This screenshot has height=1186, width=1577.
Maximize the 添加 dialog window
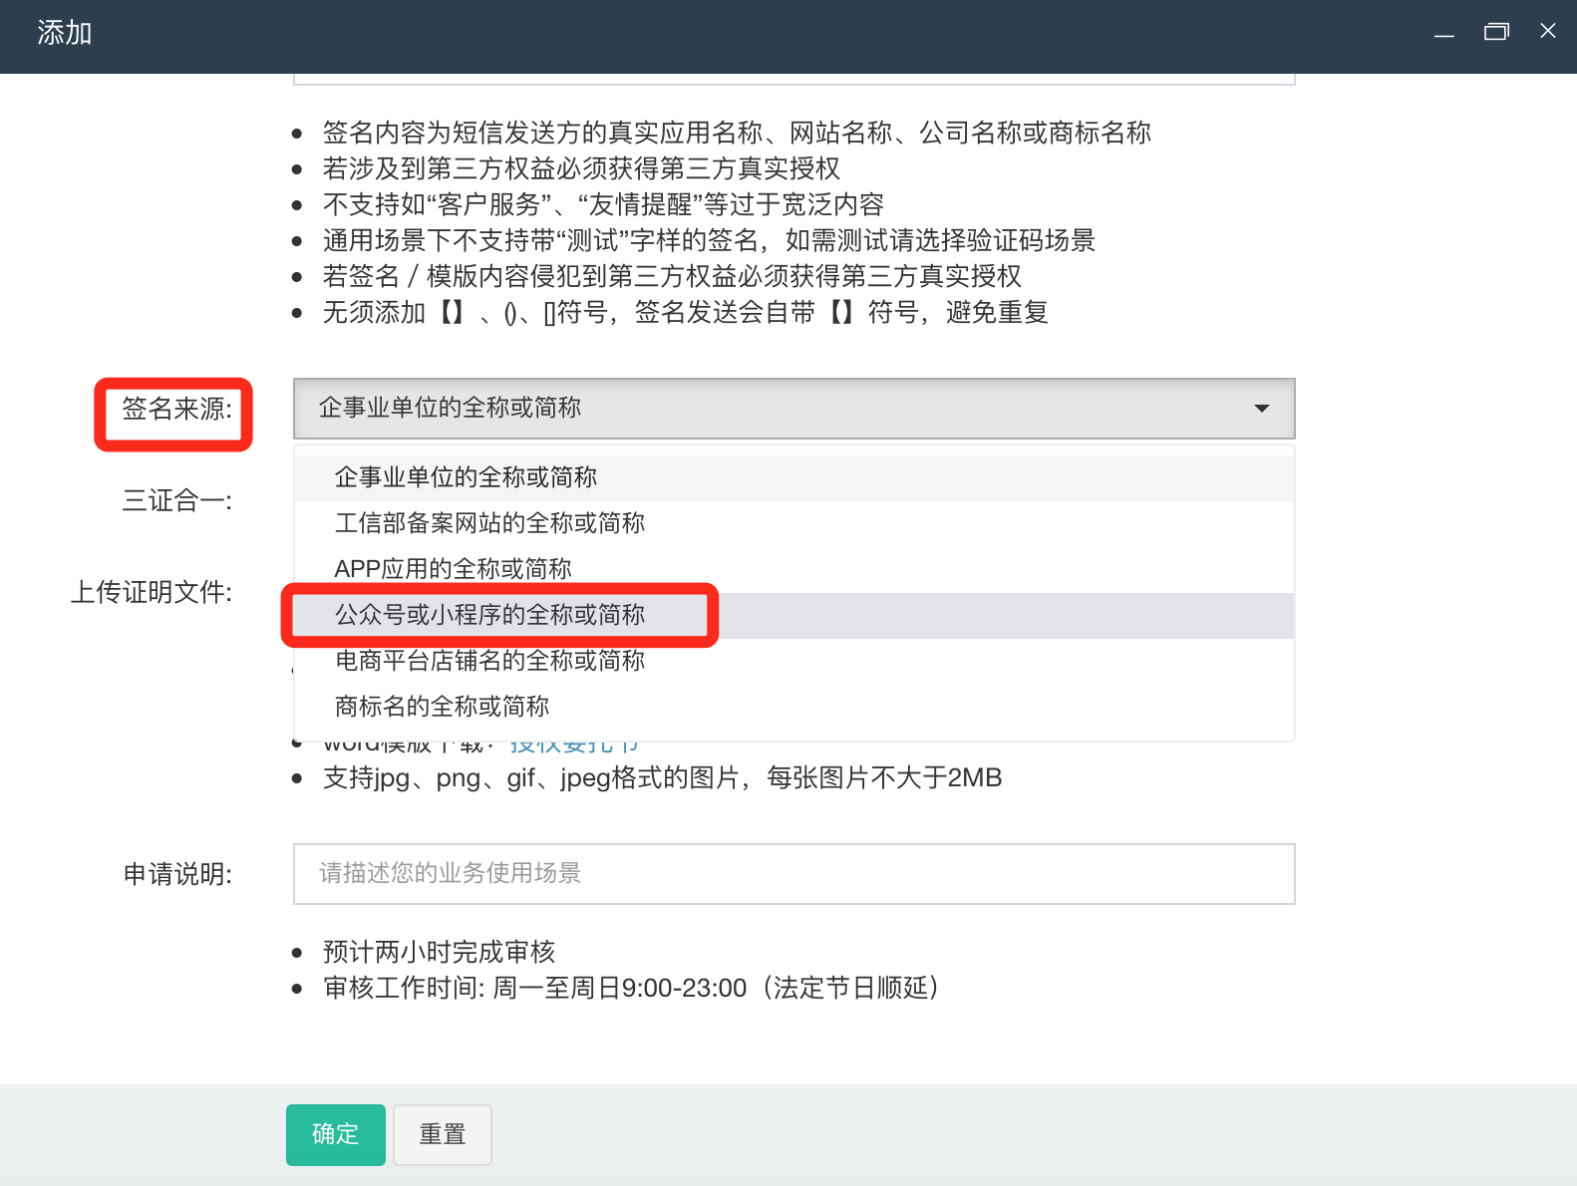[x=1496, y=32]
